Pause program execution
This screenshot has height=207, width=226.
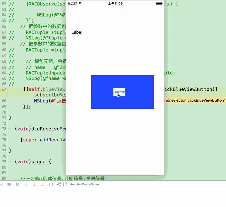pos(18,184)
